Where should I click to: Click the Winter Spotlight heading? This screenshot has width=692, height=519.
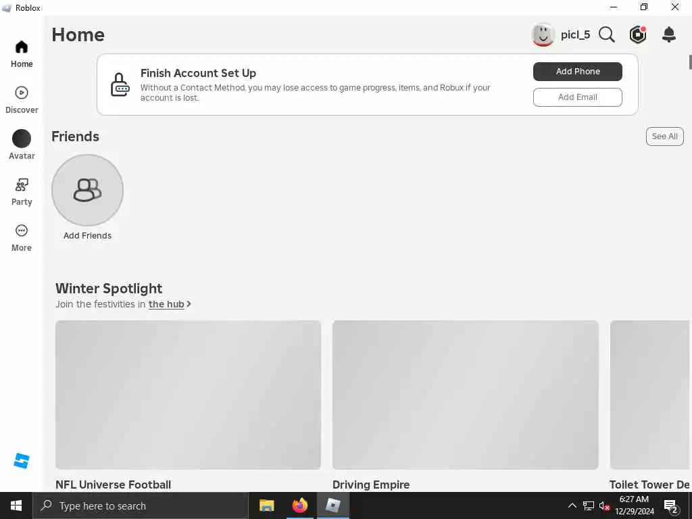click(109, 289)
